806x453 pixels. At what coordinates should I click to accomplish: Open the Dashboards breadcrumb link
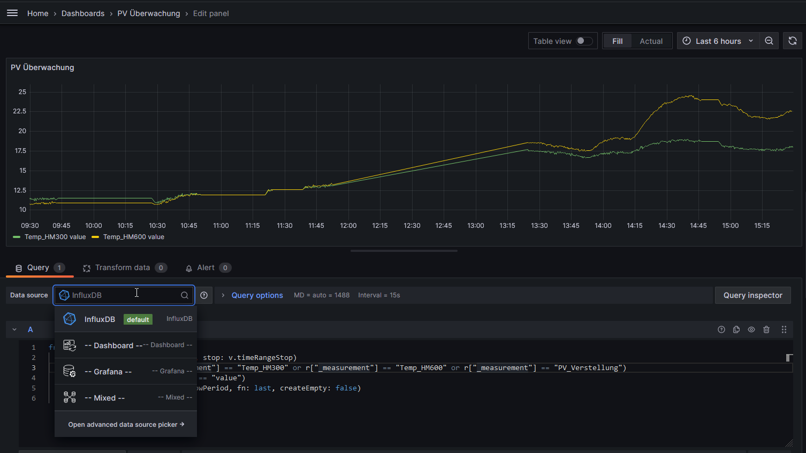click(x=83, y=13)
